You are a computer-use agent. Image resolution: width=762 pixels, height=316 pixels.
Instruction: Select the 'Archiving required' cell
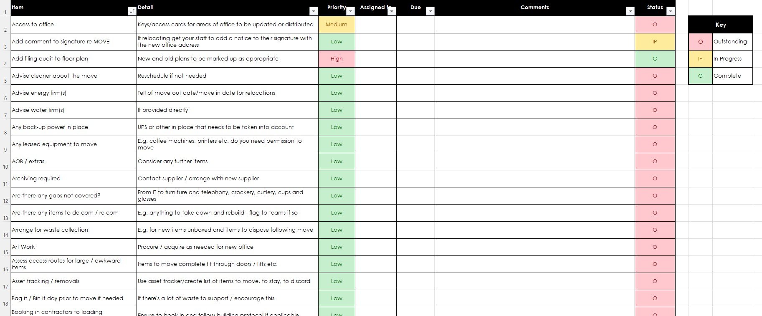click(73, 179)
